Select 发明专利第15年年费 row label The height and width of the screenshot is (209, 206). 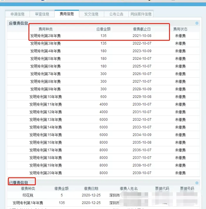point(45,135)
